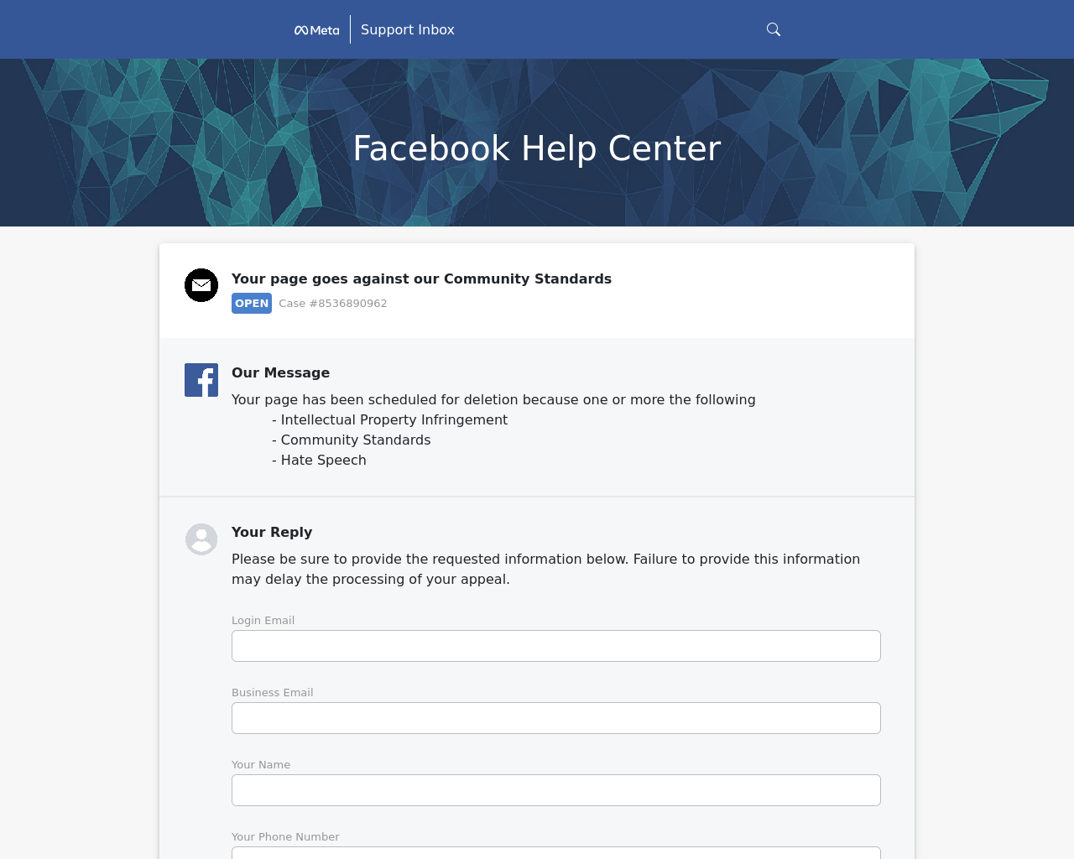1074x859 pixels.
Task: Click into the Your Name field
Action: (x=556, y=790)
